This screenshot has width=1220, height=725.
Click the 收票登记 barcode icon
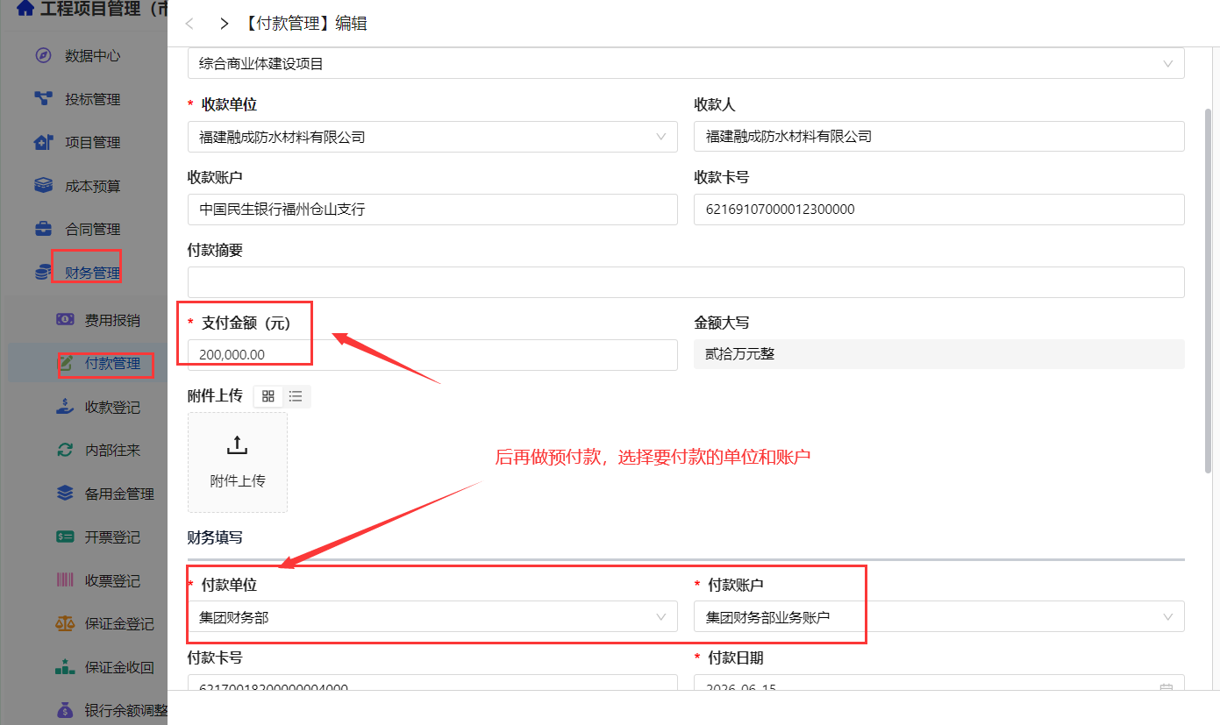(x=65, y=580)
